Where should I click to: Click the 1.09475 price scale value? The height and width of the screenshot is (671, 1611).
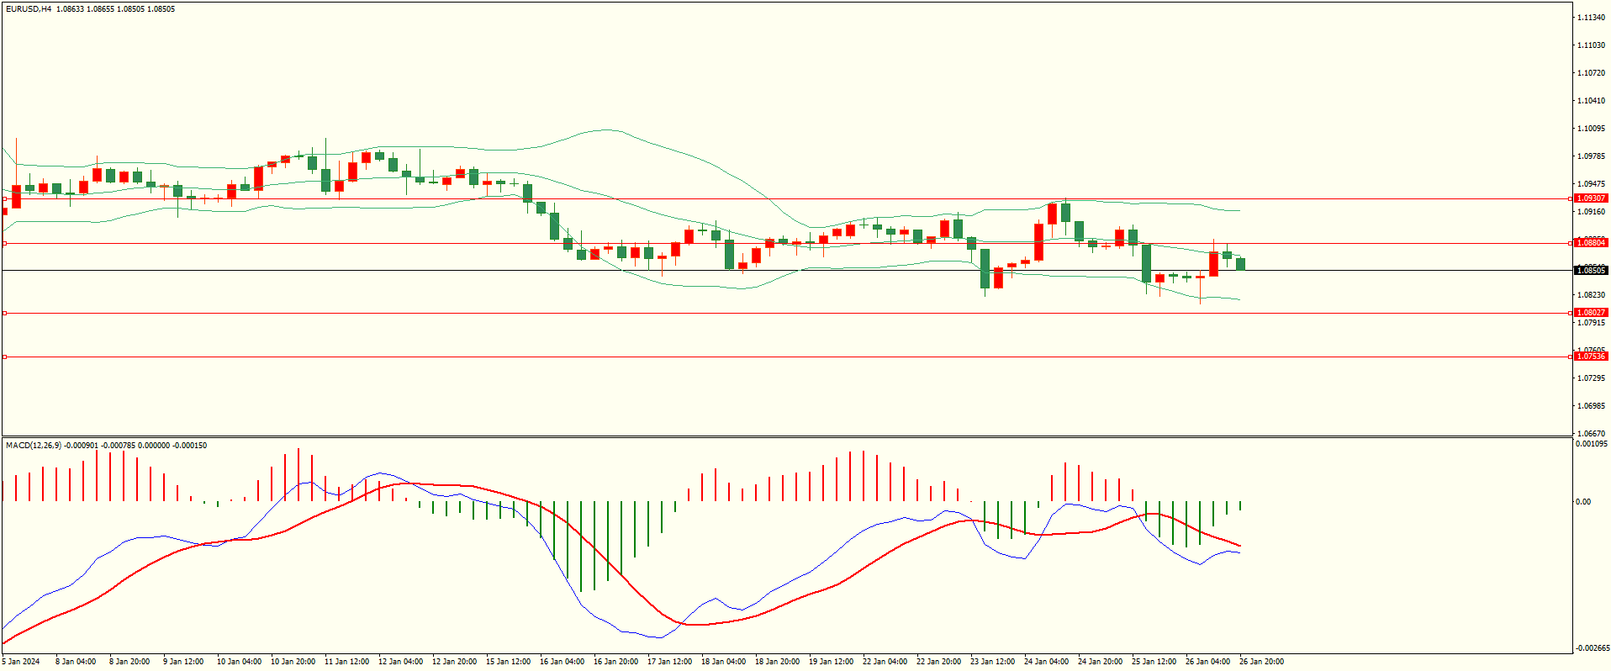[1591, 184]
